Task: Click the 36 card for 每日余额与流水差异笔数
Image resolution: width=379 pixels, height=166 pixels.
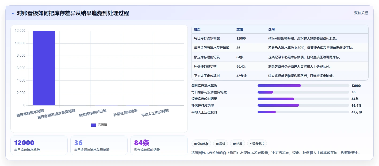Action: coord(99,145)
